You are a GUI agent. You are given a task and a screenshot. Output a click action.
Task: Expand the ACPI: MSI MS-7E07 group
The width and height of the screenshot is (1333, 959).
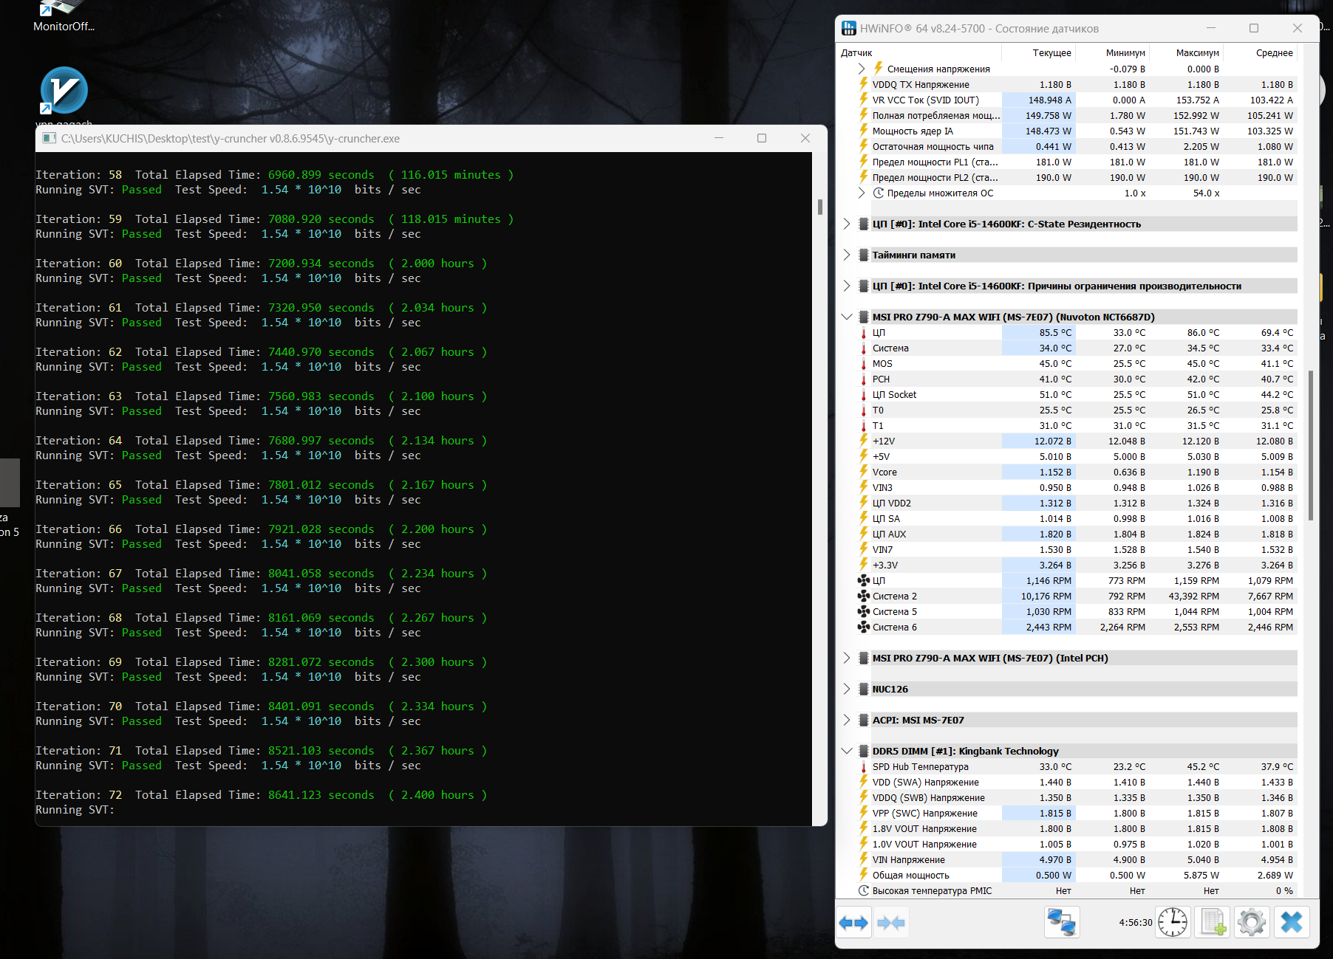point(847,720)
